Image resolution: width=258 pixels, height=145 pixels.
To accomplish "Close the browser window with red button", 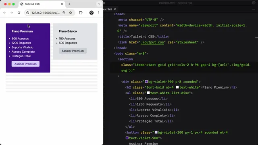I will click(5, 4).
